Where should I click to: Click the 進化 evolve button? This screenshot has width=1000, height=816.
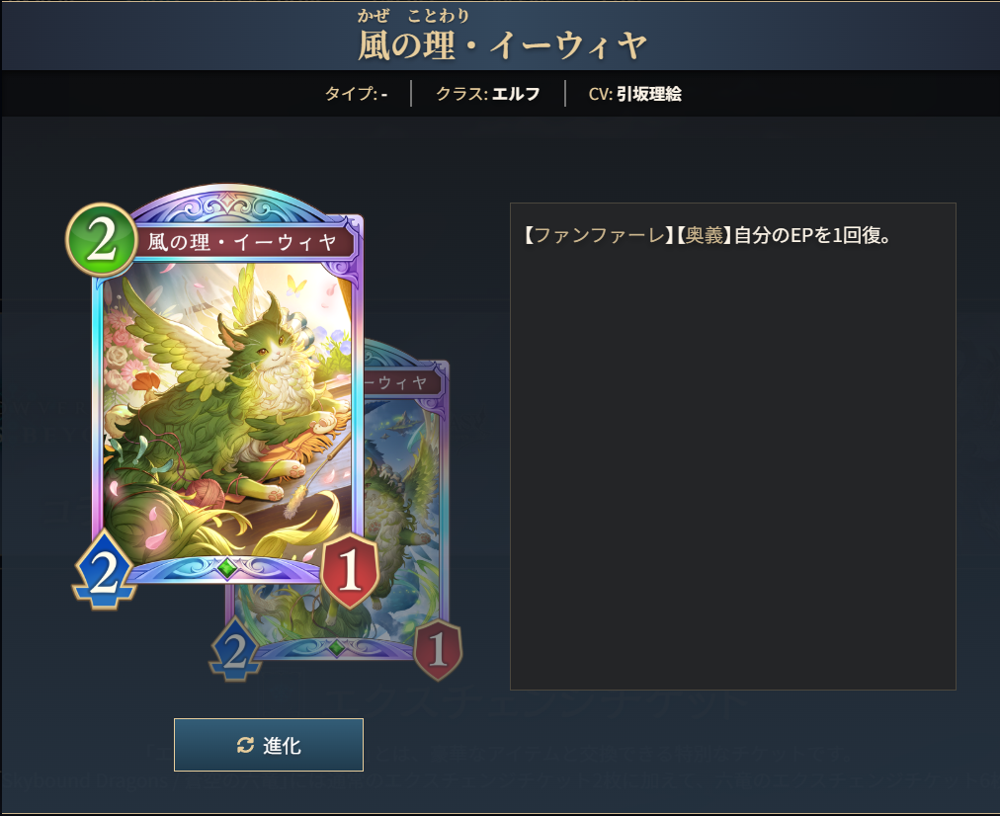(x=269, y=745)
